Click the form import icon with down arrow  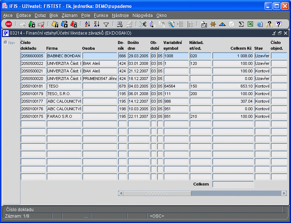click(204, 24)
